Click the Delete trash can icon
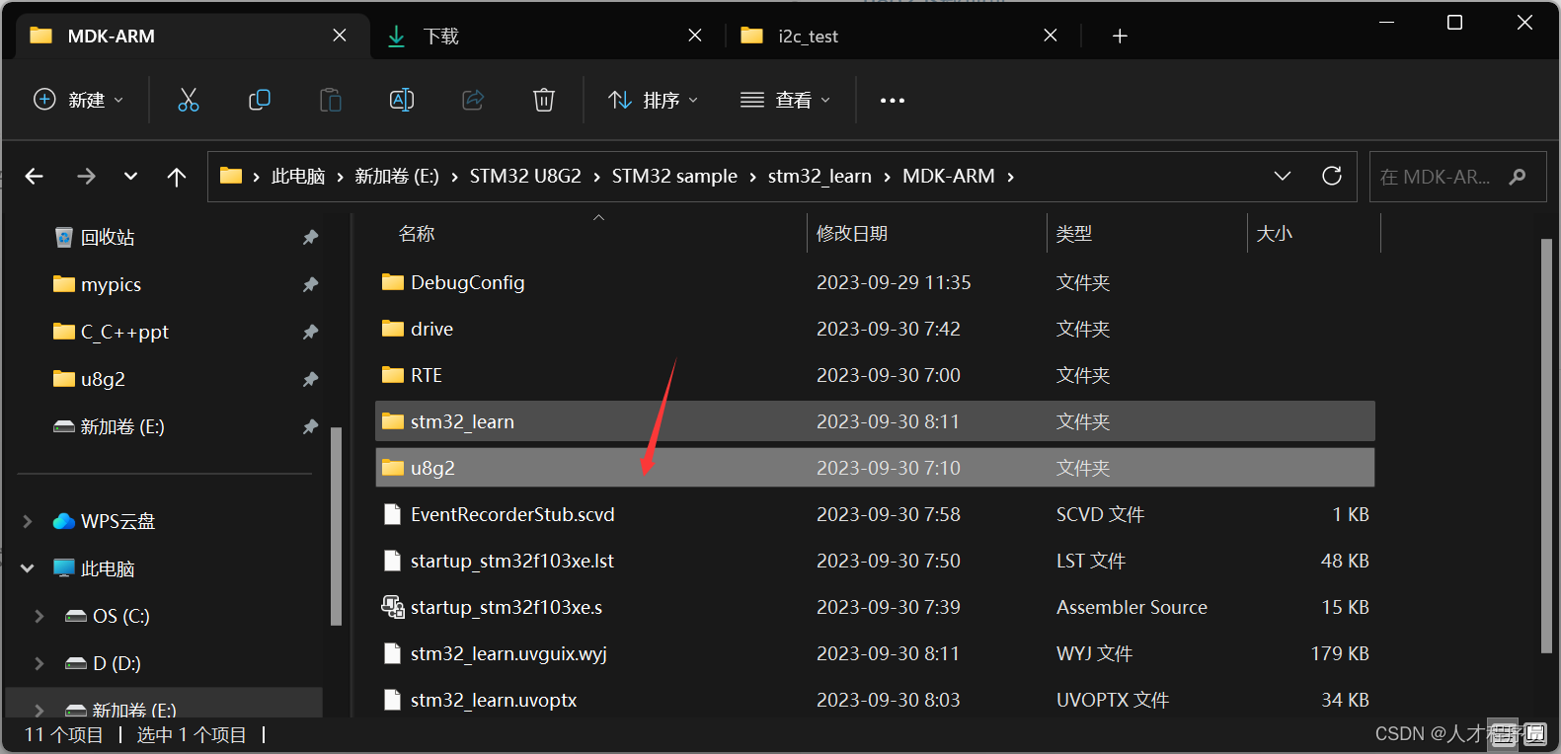The height and width of the screenshot is (754, 1561). tap(544, 100)
